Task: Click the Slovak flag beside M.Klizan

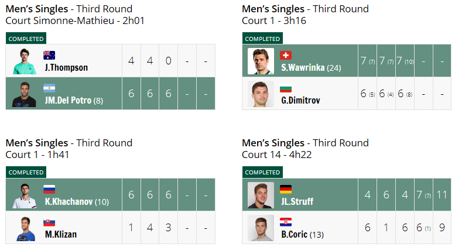Action: click(x=49, y=222)
